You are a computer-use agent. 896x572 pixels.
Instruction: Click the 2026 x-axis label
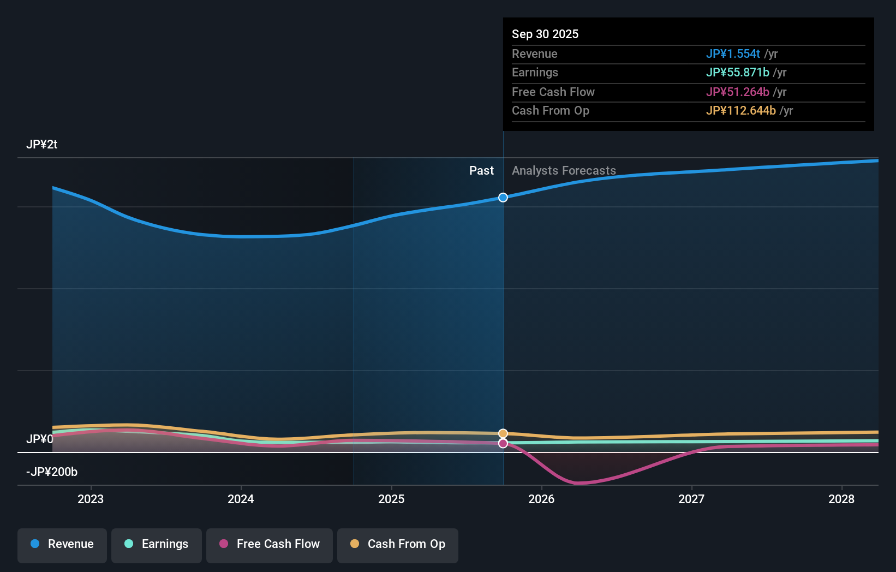click(x=541, y=499)
